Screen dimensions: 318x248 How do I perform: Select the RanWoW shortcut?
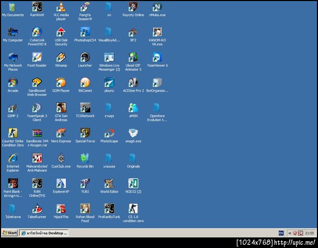pyautogui.click(x=37, y=10)
